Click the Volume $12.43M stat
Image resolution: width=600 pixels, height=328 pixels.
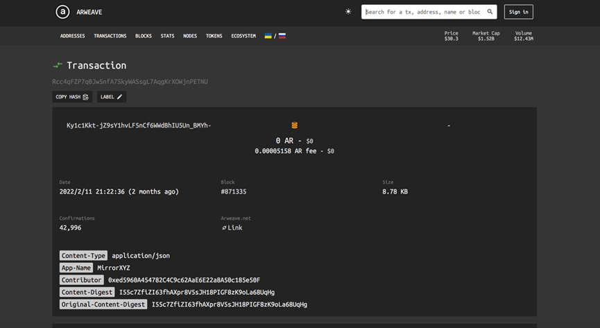point(524,36)
